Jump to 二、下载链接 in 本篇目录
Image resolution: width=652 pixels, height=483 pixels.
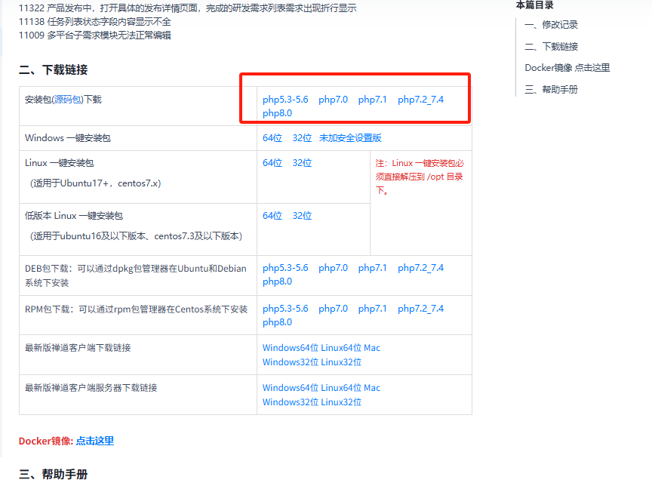point(551,47)
